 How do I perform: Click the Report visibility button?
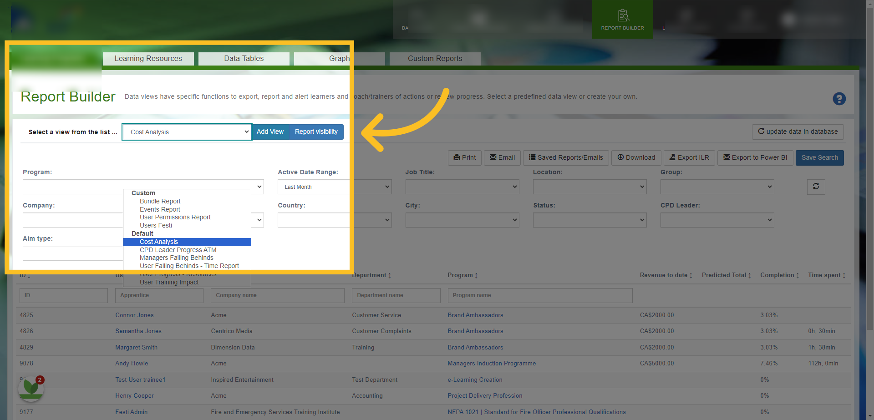[316, 132]
